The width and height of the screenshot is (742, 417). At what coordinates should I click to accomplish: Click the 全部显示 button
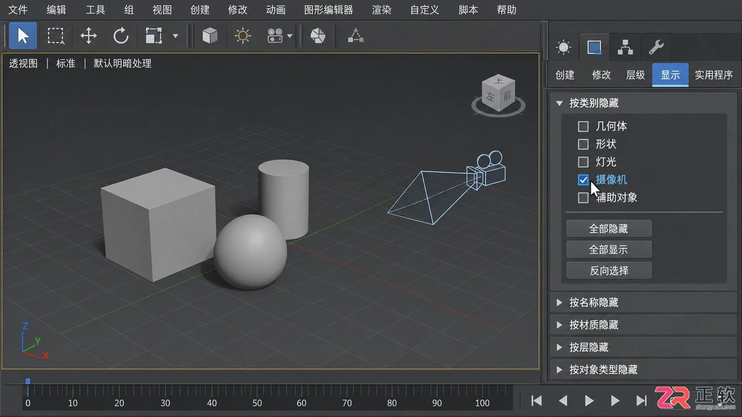(x=609, y=250)
